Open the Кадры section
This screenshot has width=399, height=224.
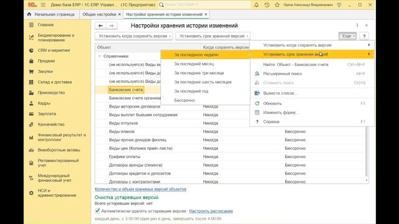(x=44, y=103)
